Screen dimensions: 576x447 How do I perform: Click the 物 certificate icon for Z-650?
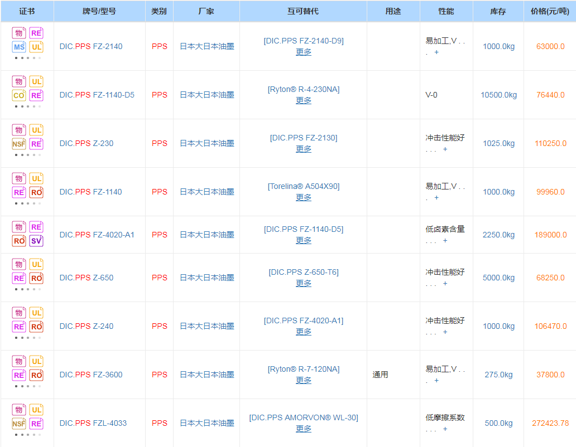coord(19,264)
